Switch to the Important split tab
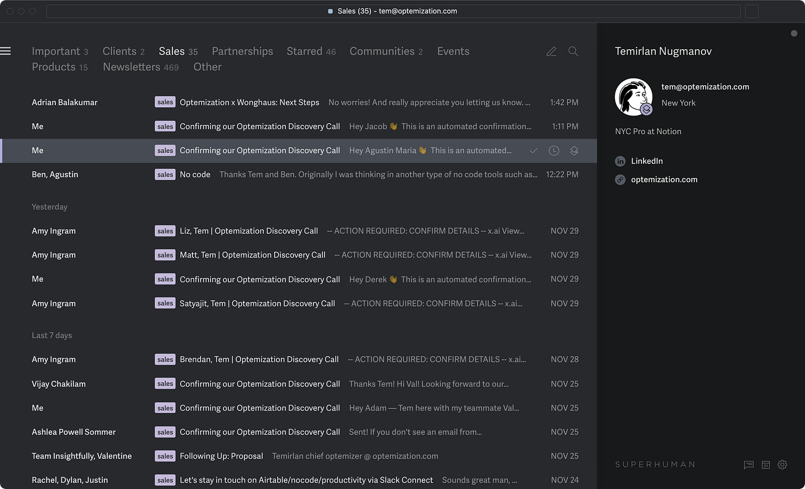The image size is (805, 489). coord(60,51)
